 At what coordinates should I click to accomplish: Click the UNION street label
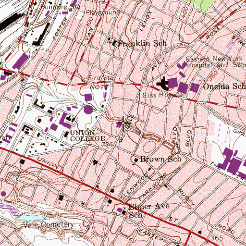48,163
